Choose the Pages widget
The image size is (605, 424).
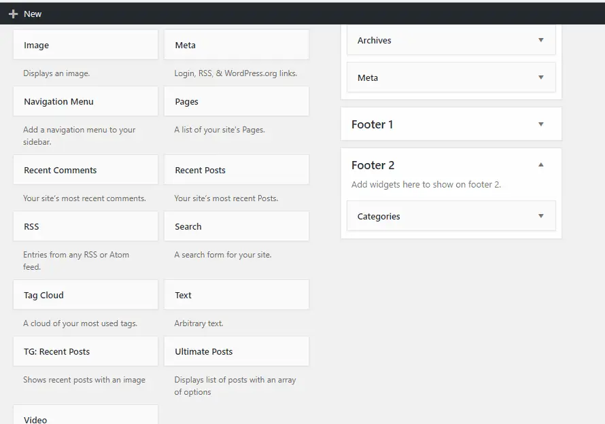(x=237, y=101)
